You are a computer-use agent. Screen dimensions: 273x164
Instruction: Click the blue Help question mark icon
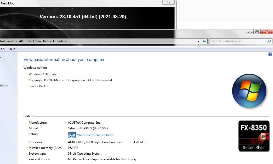[x=270, y=54]
